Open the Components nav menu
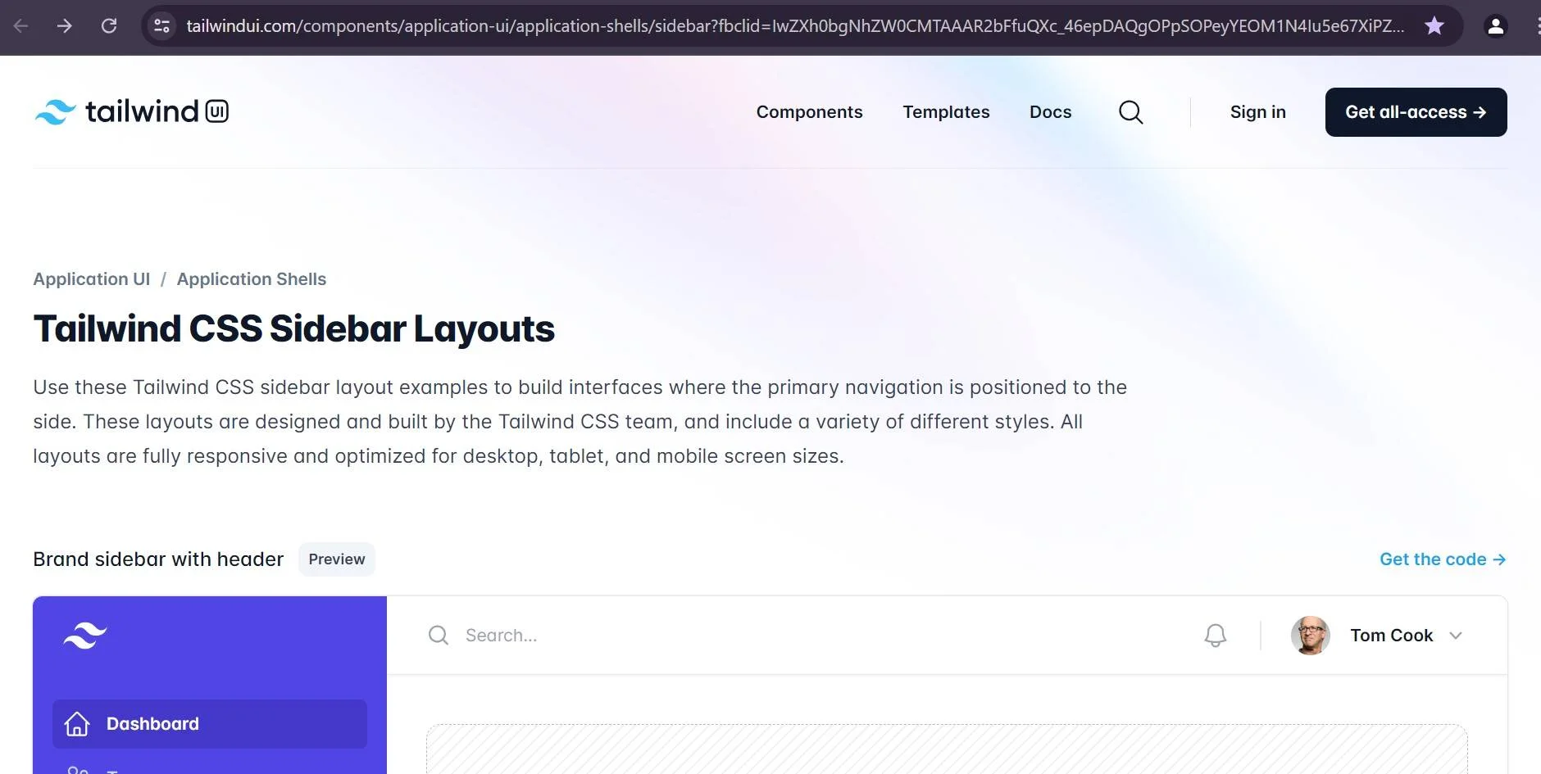1541x774 pixels. click(x=809, y=112)
